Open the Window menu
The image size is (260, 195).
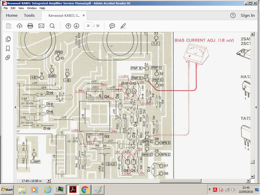pos(32,8)
